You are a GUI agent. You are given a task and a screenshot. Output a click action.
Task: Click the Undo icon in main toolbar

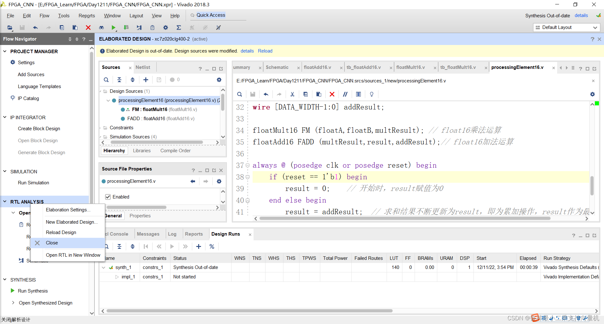[x=35, y=28]
